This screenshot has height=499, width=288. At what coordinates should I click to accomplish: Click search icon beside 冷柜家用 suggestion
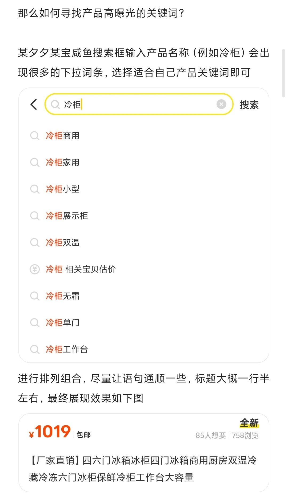coord(35,162)
